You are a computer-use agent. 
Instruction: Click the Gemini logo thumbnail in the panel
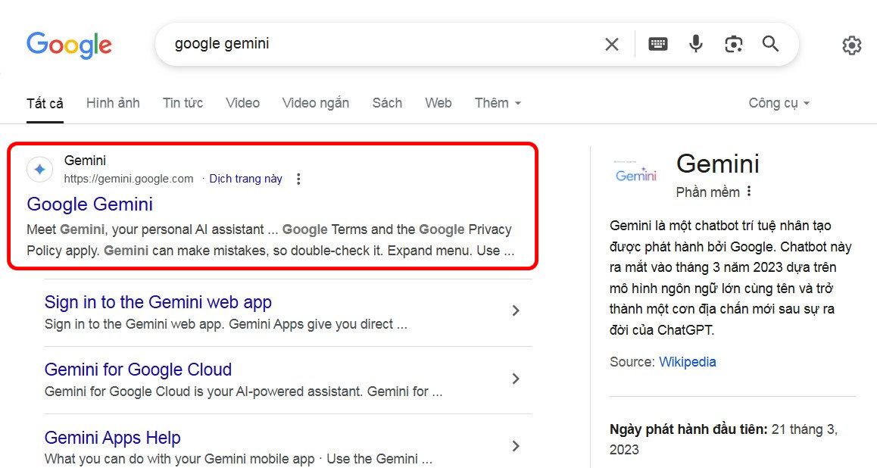[635, 173]
